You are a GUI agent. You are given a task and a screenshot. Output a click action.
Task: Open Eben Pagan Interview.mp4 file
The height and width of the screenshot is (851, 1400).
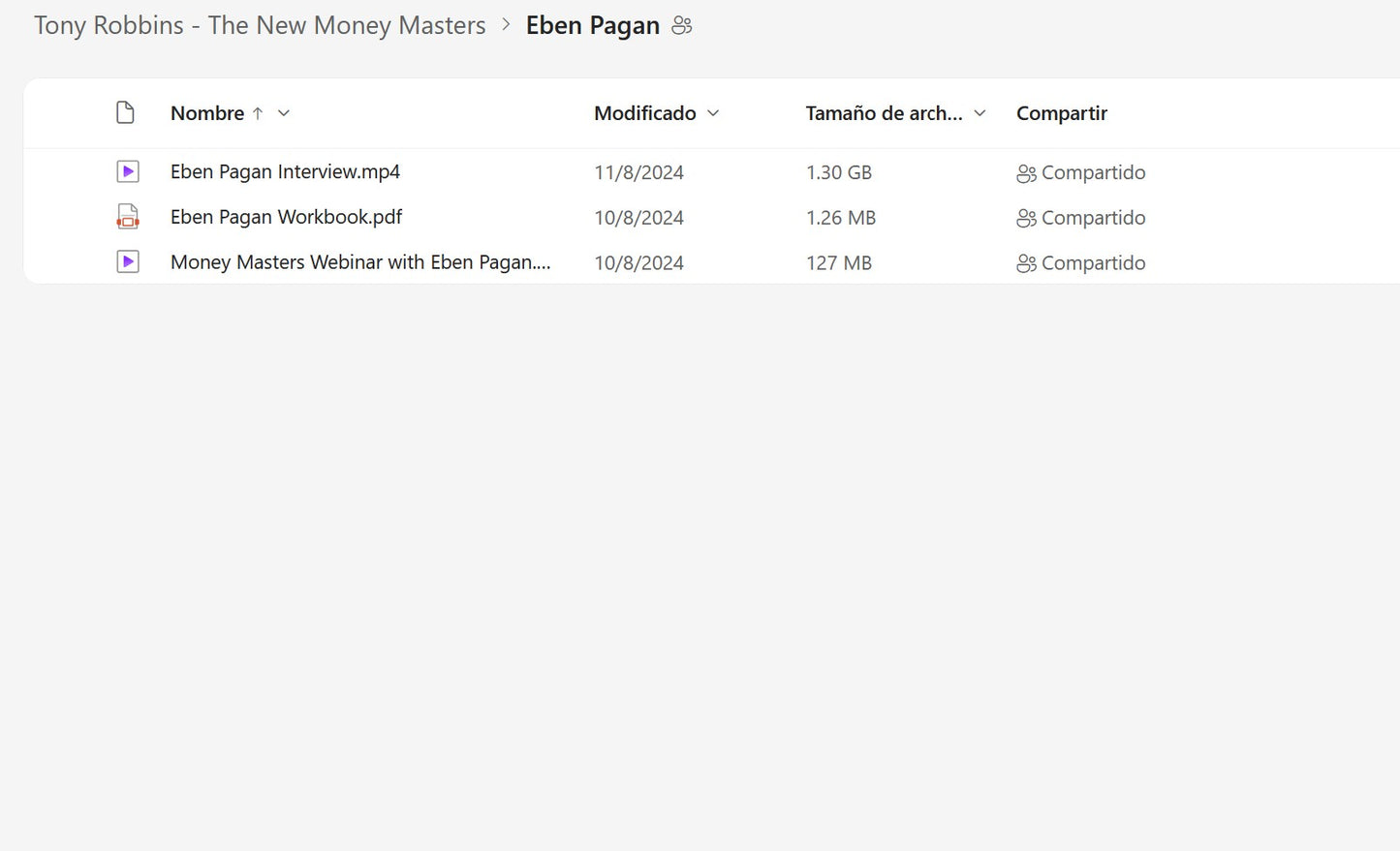tap(285, 172)
